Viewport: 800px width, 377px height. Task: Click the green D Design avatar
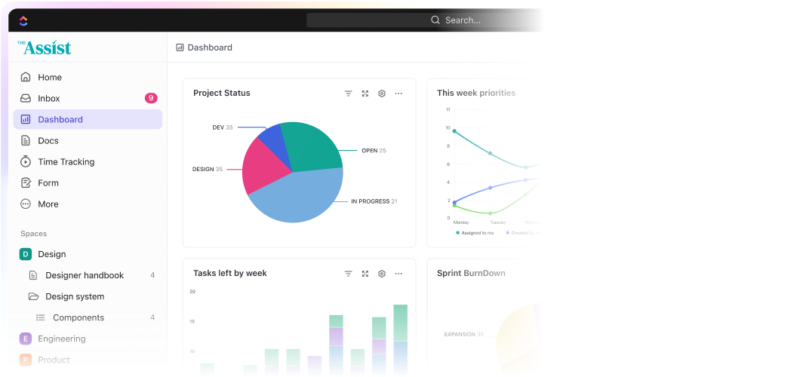(26, 254)
